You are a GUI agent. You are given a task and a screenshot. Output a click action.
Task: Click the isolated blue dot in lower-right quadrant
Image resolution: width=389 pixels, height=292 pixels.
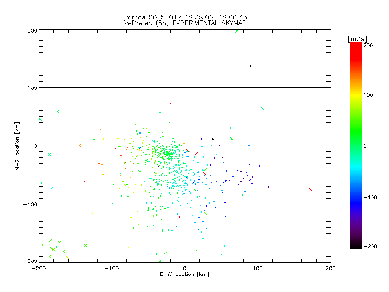click(298, 229)
